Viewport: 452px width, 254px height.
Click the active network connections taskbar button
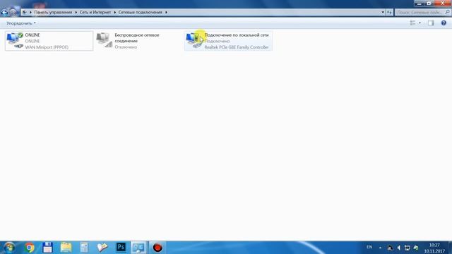tap(138, 248)
